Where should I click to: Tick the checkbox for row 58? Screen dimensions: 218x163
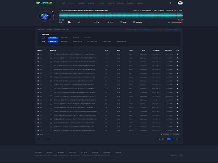[38, 108]
